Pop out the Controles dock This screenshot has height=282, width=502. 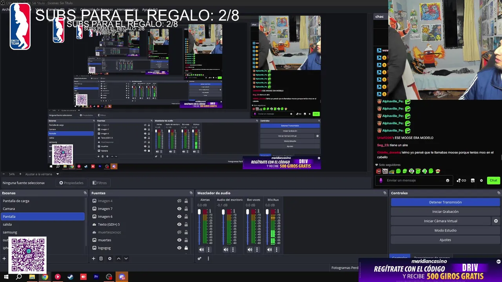pyautogui.click(x=498, y=193)
